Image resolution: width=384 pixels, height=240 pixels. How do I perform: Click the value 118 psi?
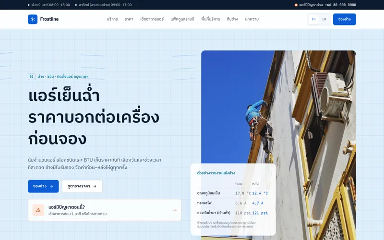(243, 213)
